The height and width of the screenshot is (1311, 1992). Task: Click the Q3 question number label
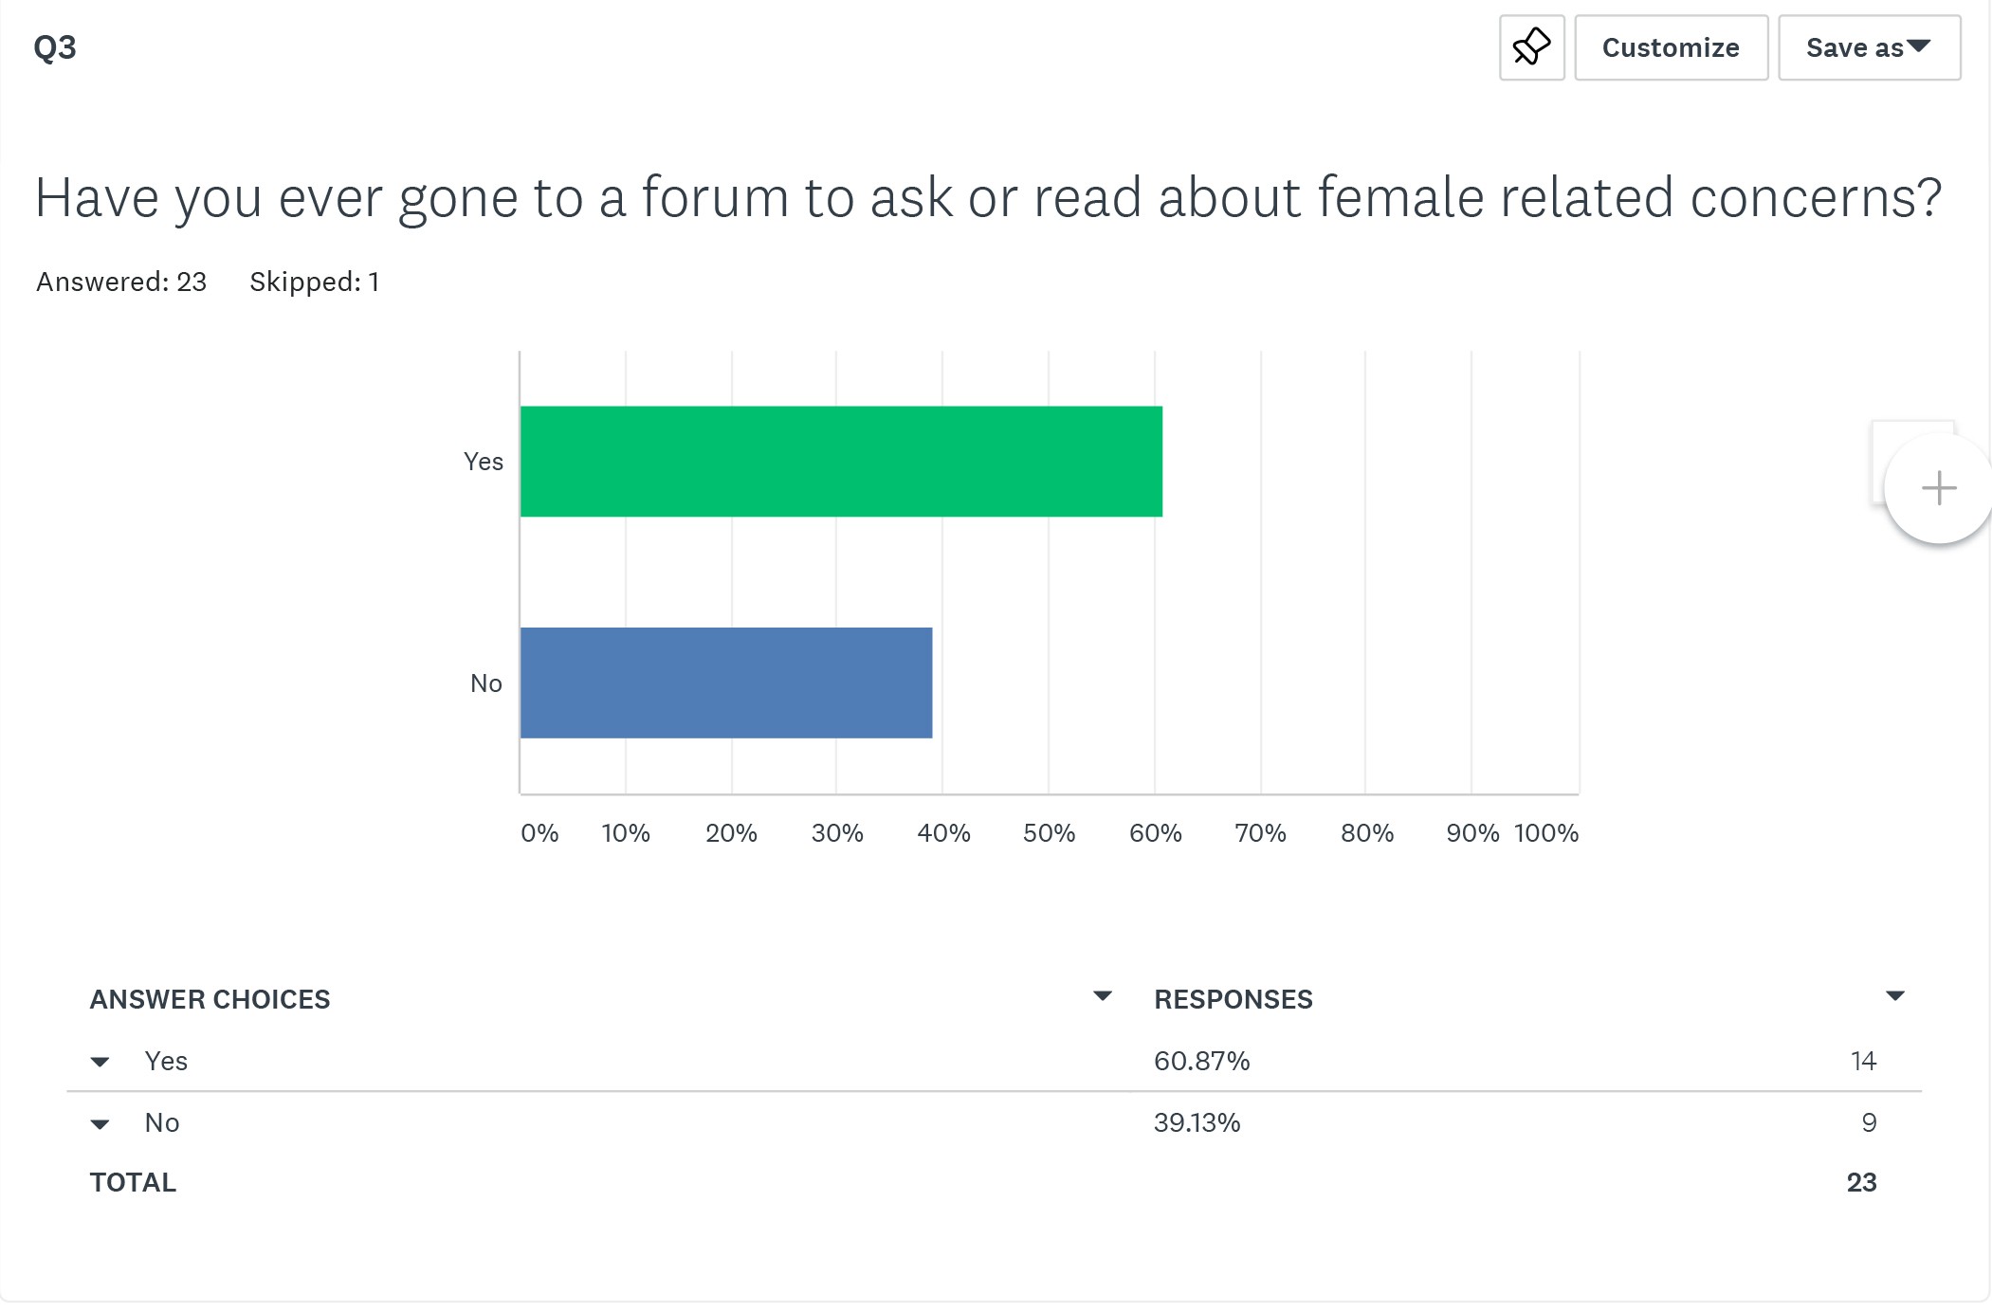tap(55, 47)
